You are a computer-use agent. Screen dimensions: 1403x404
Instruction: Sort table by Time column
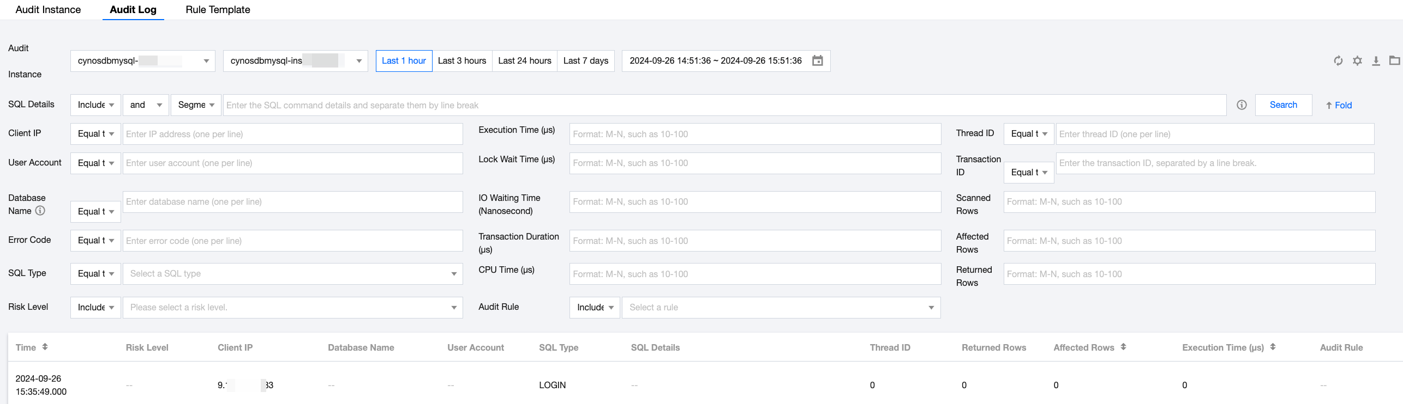pyautogui.click(x=45, y=347)
